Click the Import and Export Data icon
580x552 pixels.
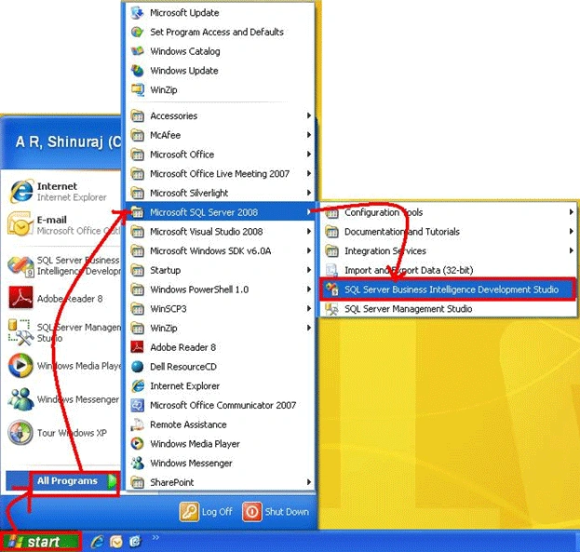click(x=331, y=270)
